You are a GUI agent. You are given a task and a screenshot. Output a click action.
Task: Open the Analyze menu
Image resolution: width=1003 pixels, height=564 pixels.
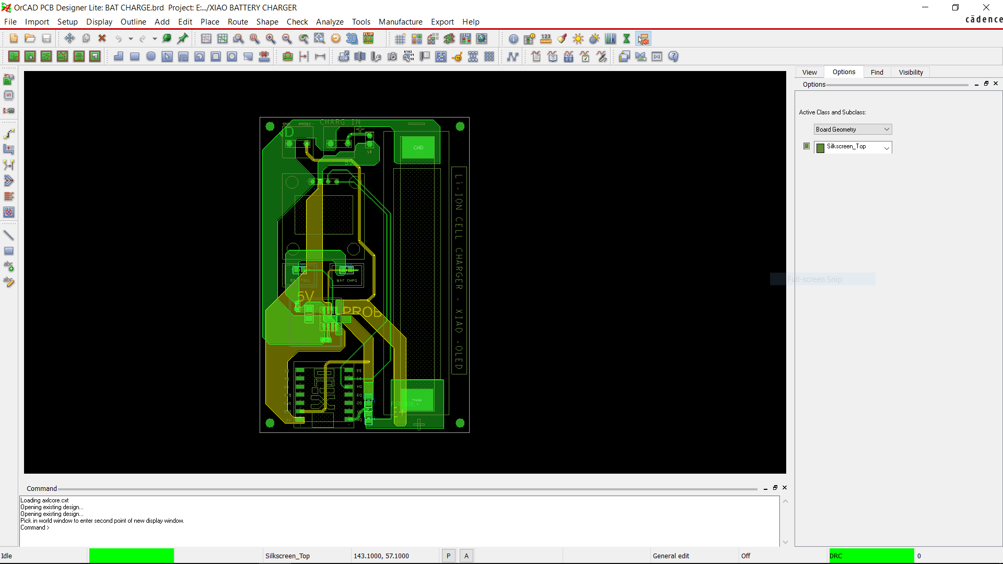[330, 21]
